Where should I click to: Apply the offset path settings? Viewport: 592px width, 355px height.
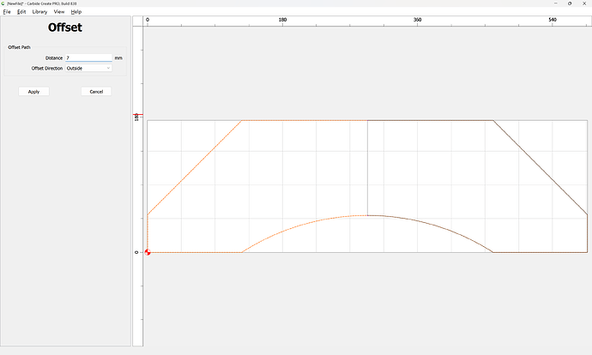[x=33, y=91]
